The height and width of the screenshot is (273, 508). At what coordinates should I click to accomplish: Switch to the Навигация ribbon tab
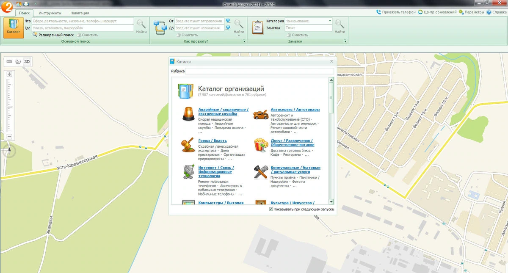(x=80, y=13)
